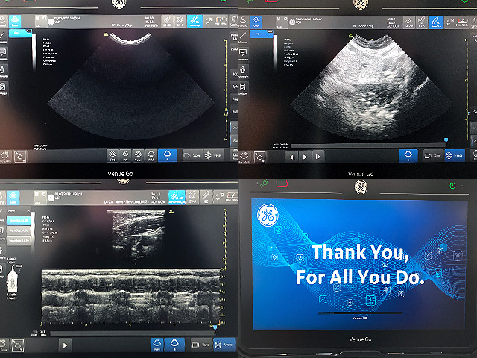
Task: Select the highlighted blue probe on abdominal screen
Action: tap(436, 22)
